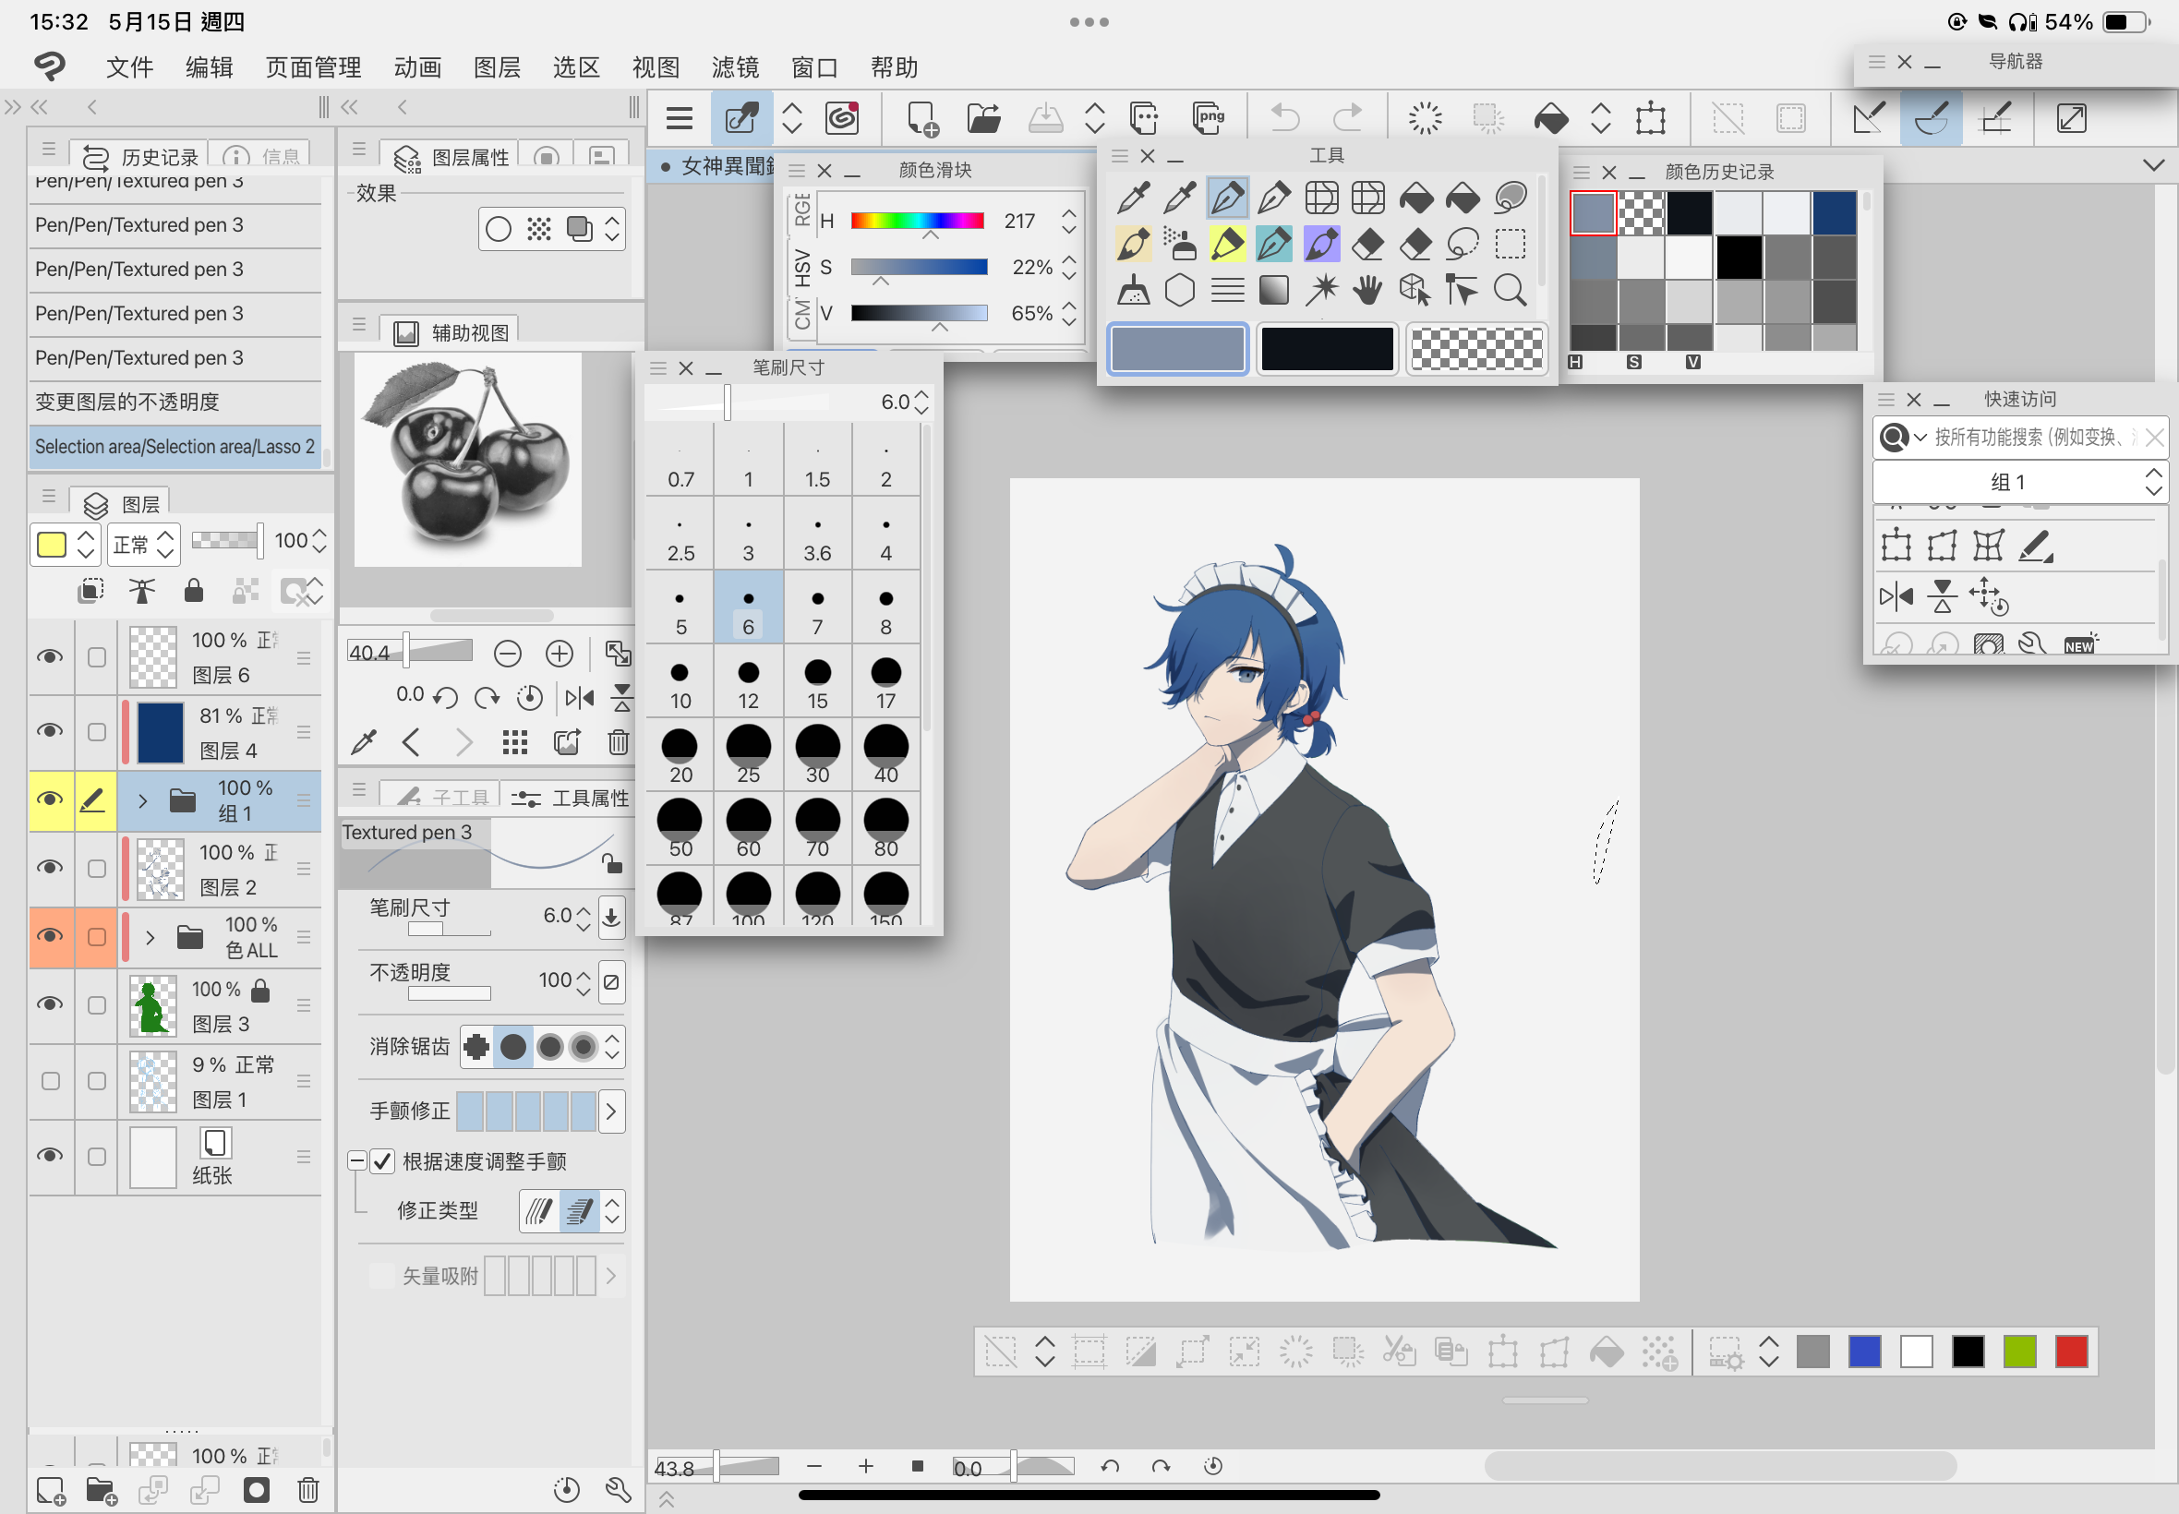
Task: Click zoom out minus in sub view
Action: pos(508,653)
